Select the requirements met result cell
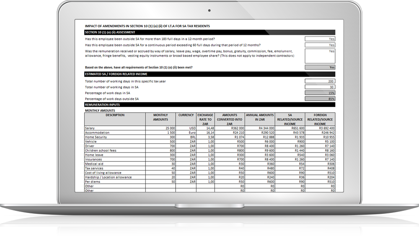Screen dimensions: 419x236 pyautogui.click(x=320, y=67)
